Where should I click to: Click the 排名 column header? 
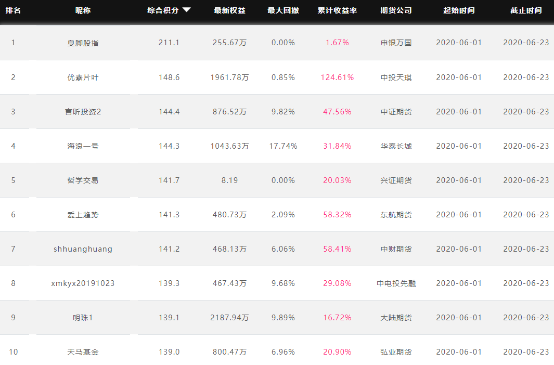(13, 10)
